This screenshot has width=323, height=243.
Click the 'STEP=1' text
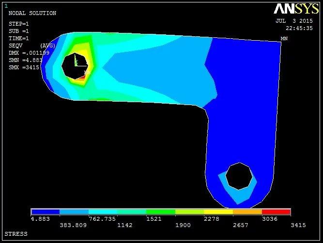point(18,24)
